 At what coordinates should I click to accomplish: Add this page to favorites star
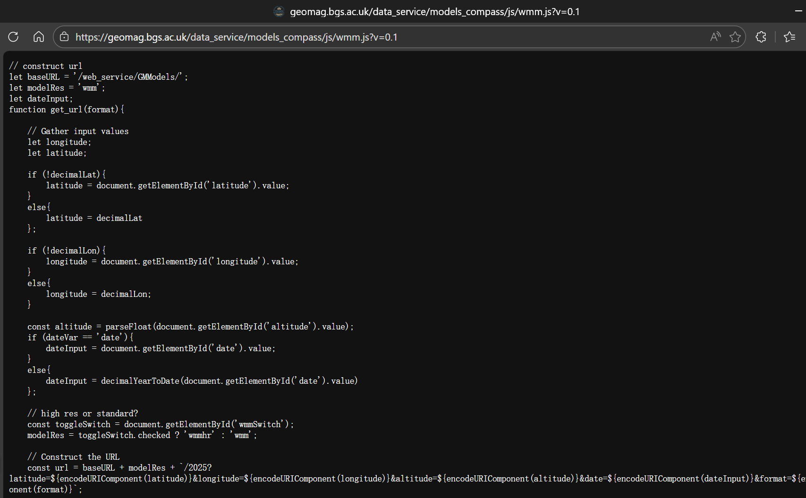pyautogui.click(x=735, y=37)
